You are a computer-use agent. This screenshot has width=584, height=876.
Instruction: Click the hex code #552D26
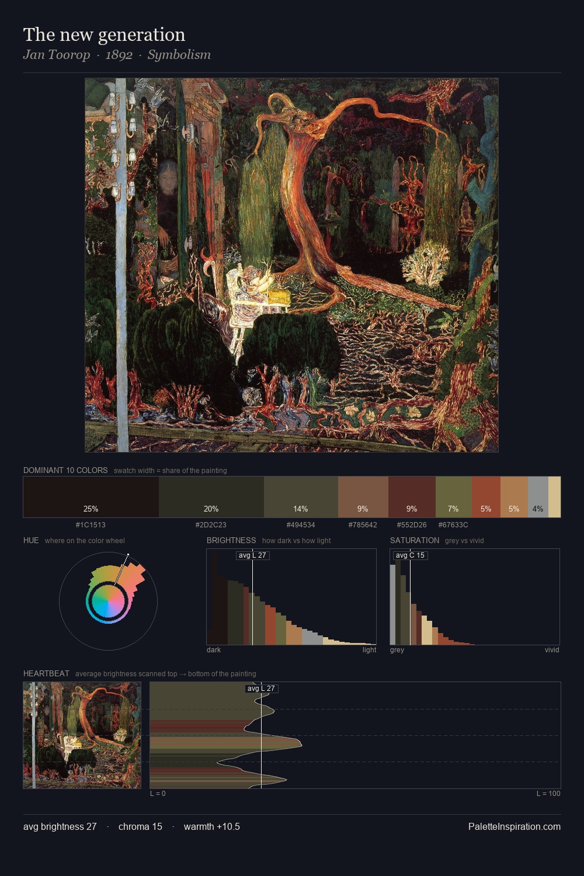(x=412, y=525)
